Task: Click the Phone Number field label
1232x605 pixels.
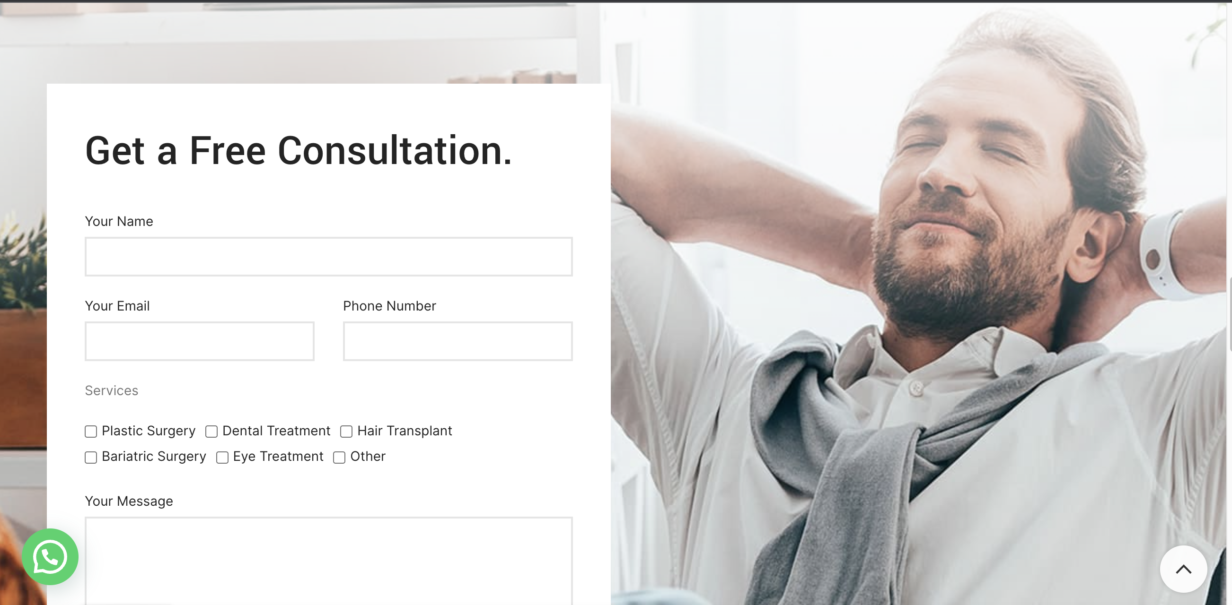Action: coord(389,306)
